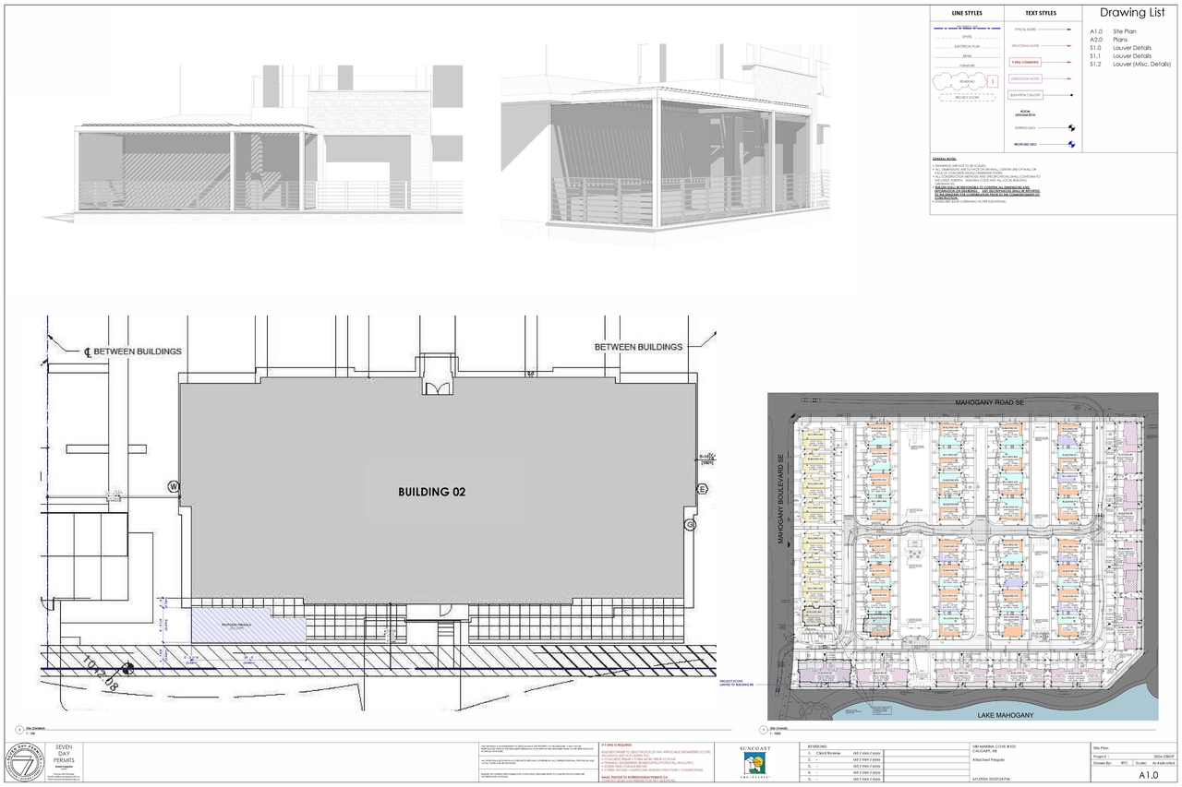Click the revision number 1 box
The width and height of the screenshot is (1182, 787).
(x=993, y=81)
